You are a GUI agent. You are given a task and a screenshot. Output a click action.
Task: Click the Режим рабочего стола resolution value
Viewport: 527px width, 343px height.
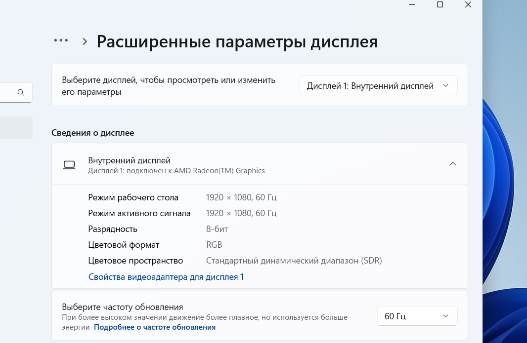click(241, 197)
